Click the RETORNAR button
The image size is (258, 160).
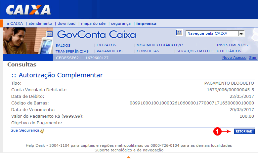[244, 131]
